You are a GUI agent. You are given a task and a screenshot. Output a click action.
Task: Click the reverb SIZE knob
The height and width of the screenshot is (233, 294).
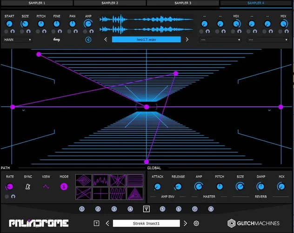click(240, 186)
